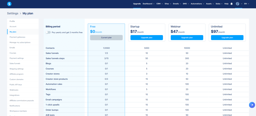Open Sales funnels settings in sidebar
The height and width of the screenshot is (116, 256).
tap(23, 63)
